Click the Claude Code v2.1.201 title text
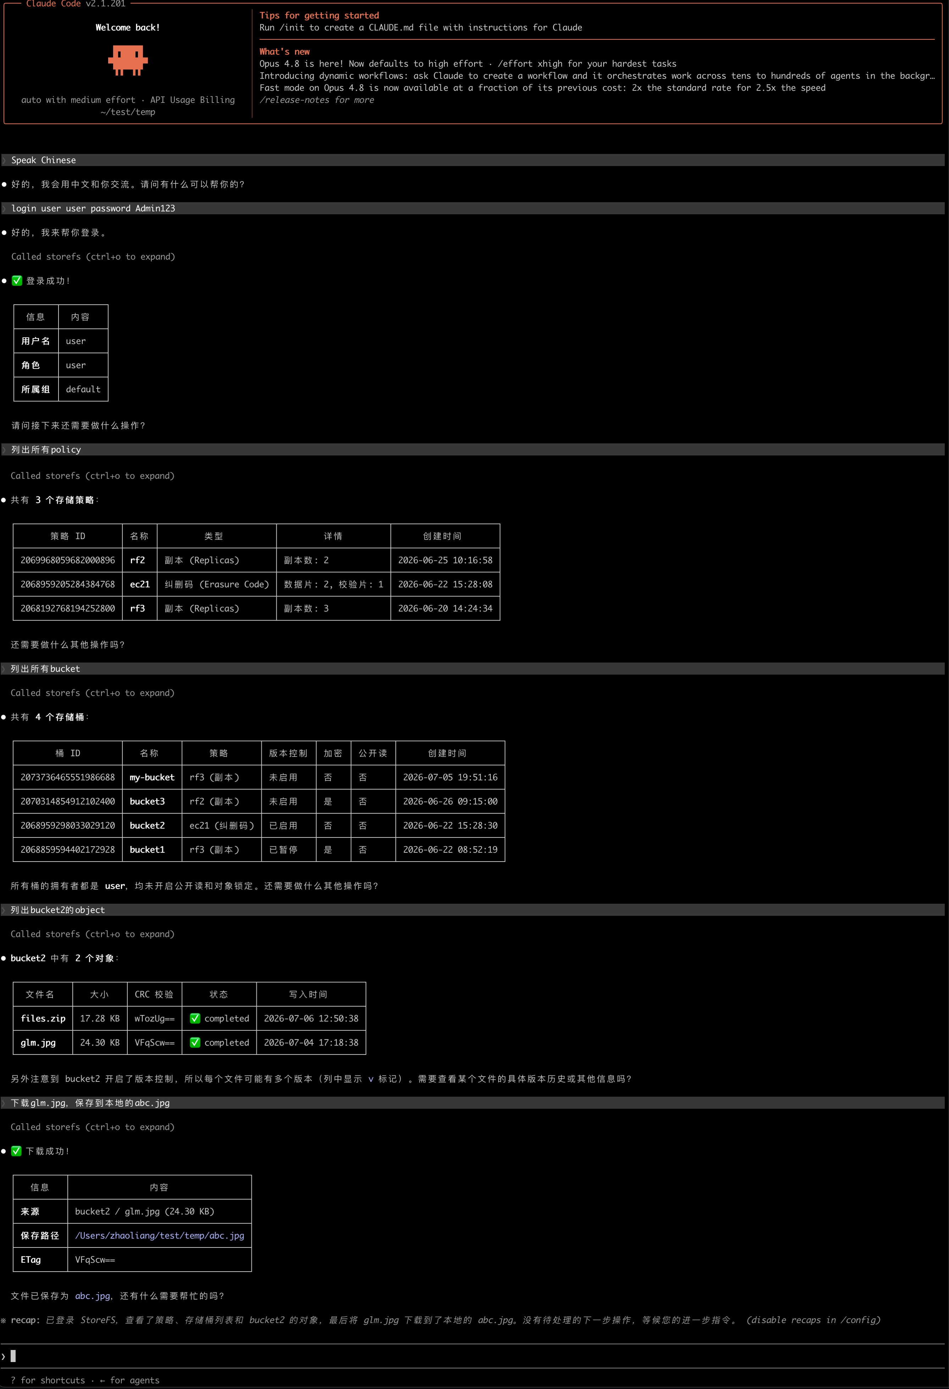Viewport: 949px width, 1389px height. pyautogui.click(x=76, y=4)
